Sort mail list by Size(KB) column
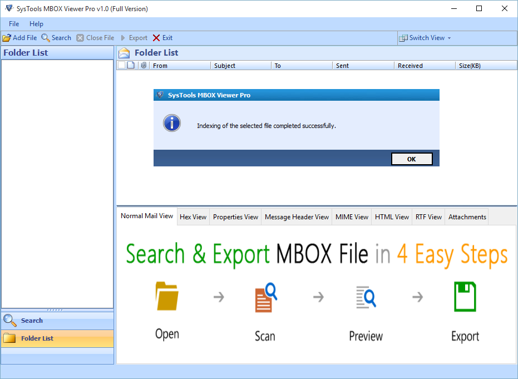 [486, 66]
